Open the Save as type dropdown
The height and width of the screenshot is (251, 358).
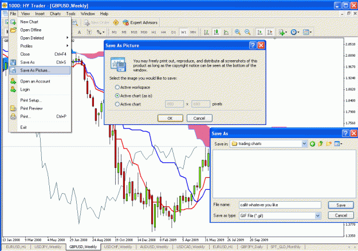(x=317, y=215)
